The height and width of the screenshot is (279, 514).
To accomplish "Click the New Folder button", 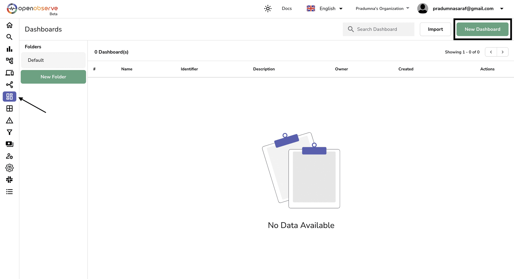I will [x=53, y=77].
